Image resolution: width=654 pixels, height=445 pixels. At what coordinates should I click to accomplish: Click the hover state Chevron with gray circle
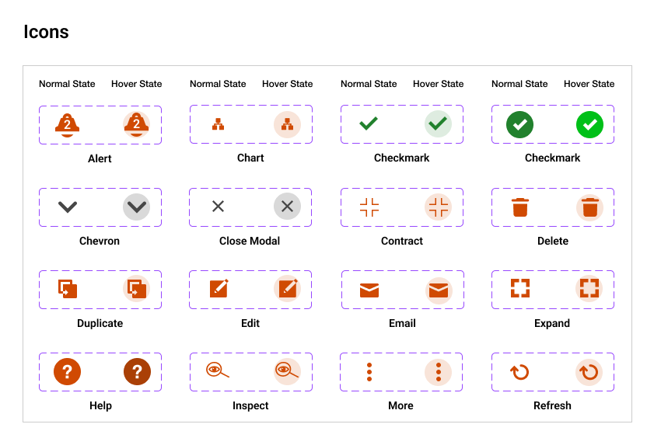137,207
